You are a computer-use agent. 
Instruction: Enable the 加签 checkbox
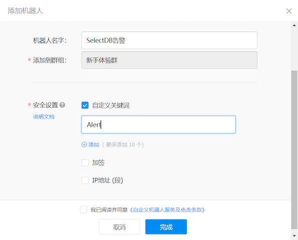85,163
